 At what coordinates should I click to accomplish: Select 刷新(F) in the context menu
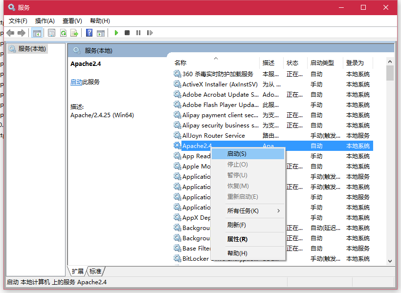[237, 225]
